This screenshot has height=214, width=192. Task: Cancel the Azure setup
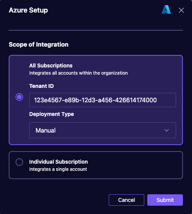126,200
